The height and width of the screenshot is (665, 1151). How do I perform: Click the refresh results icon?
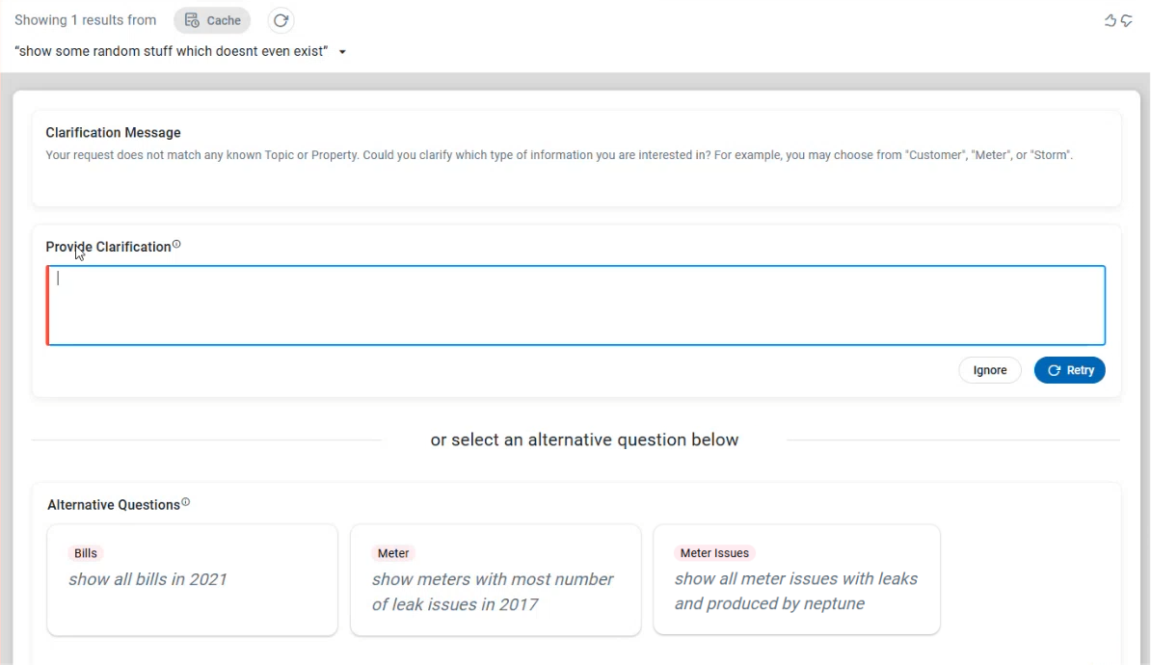281,20
